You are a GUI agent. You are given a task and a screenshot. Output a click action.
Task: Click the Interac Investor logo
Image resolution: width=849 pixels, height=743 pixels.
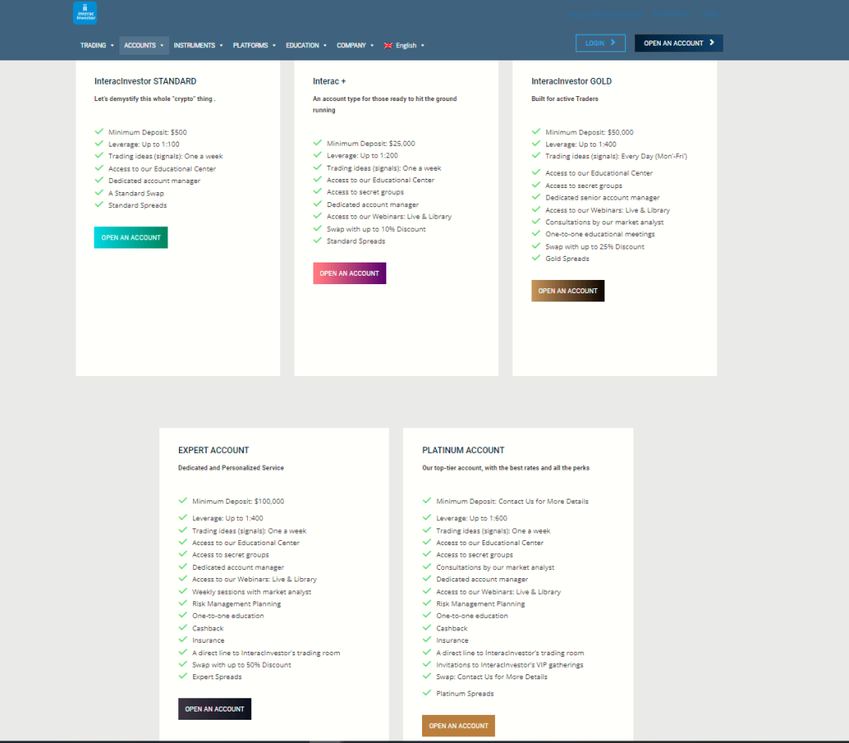85,13
